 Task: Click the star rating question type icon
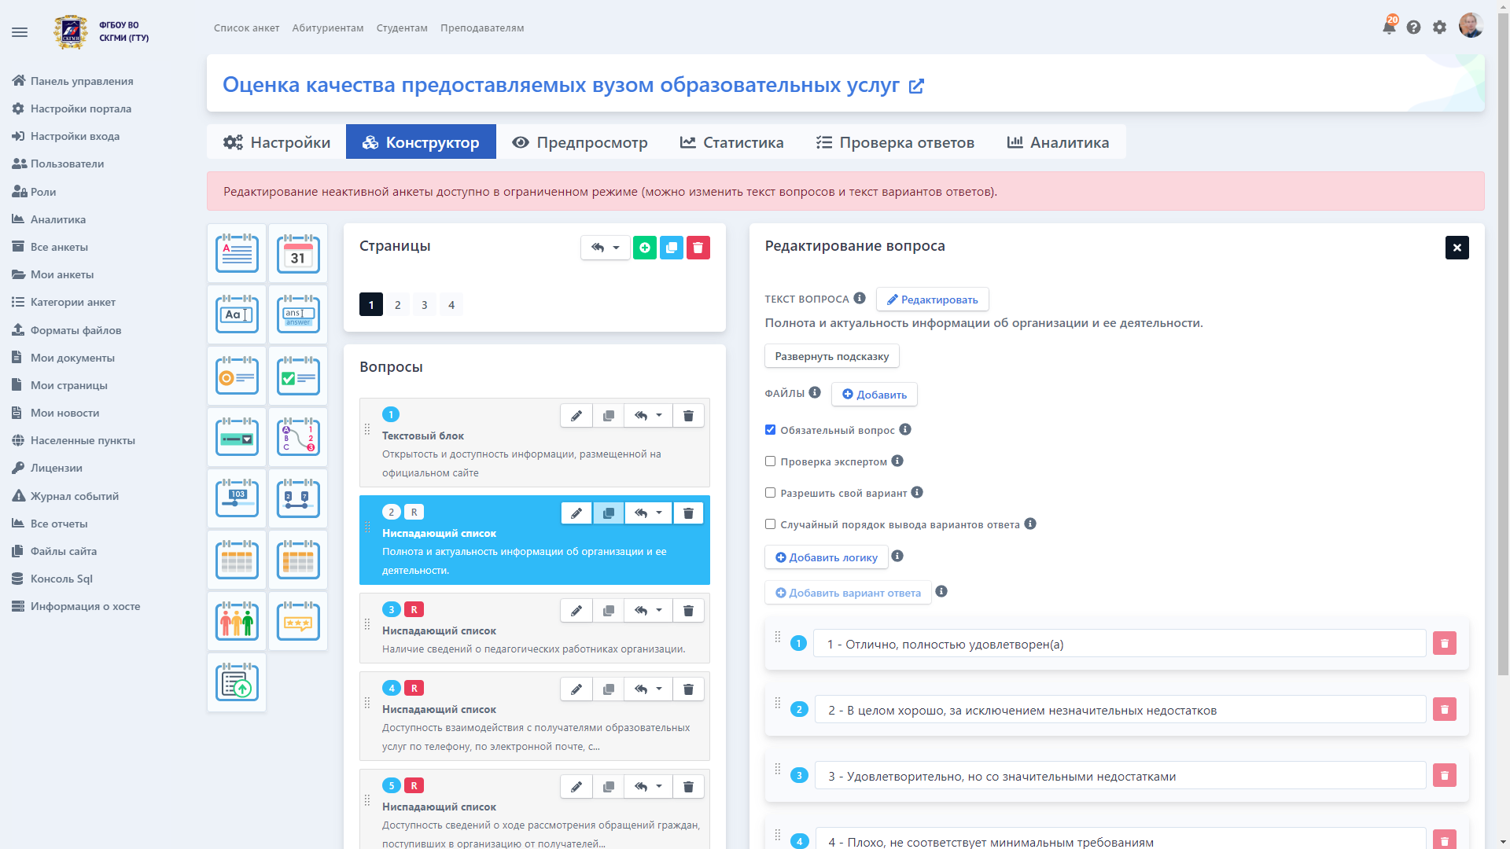click(297, 620)
